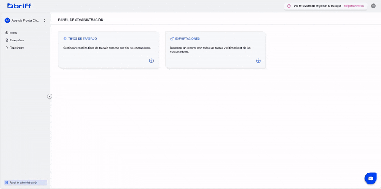Collapse the sidebar with the arrow button
381x189 pixels.
pos(50,96)
